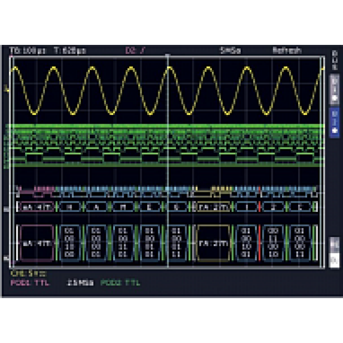Select the blue channel tab in right sidebar

point(334,123)
